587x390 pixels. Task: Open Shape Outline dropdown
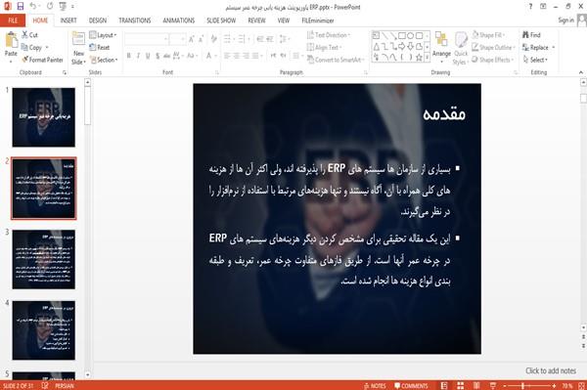(494, 48)
